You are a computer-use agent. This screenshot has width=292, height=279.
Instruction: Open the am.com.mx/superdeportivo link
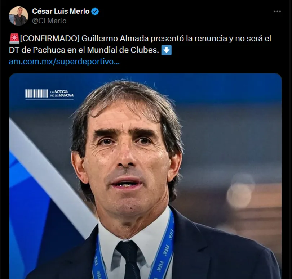[x=64, y=62]
